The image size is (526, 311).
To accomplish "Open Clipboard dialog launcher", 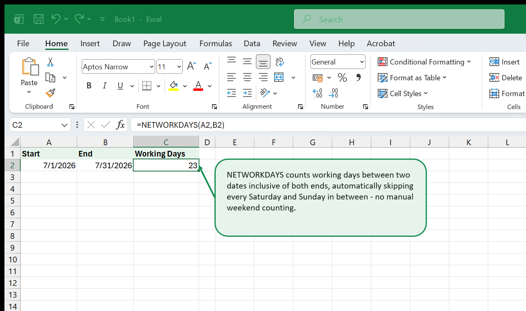I will coord(72,107).
